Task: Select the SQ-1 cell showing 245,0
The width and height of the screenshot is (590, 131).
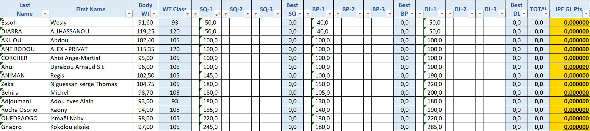Action: [210, 127]
